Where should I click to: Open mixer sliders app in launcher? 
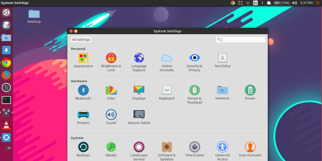[x=6, y=112]
